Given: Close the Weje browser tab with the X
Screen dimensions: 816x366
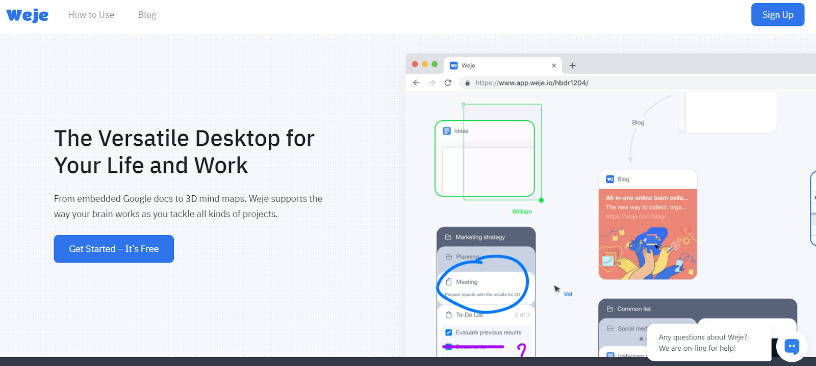Looking at the screenshot, I should [x=554, y=65].
